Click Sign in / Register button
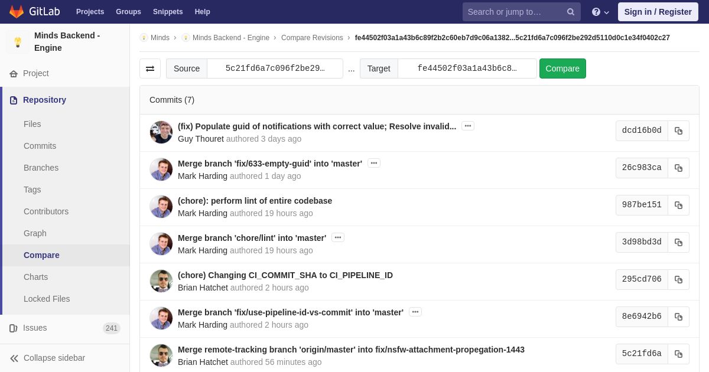709x372 pixels. (658, 12)
